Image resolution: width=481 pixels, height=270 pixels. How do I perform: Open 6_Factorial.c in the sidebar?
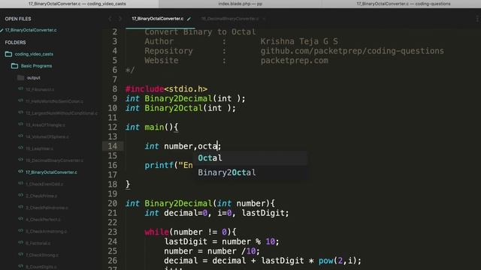pyautogui.click(x=38, y=243)
